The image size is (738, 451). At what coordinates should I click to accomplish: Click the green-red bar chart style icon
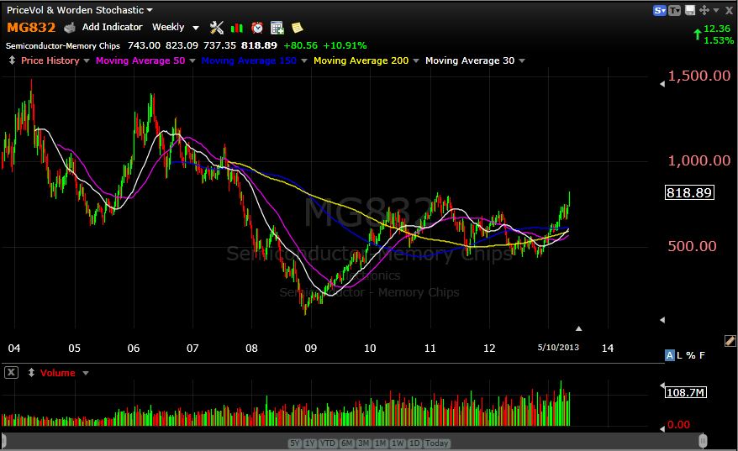237,28
